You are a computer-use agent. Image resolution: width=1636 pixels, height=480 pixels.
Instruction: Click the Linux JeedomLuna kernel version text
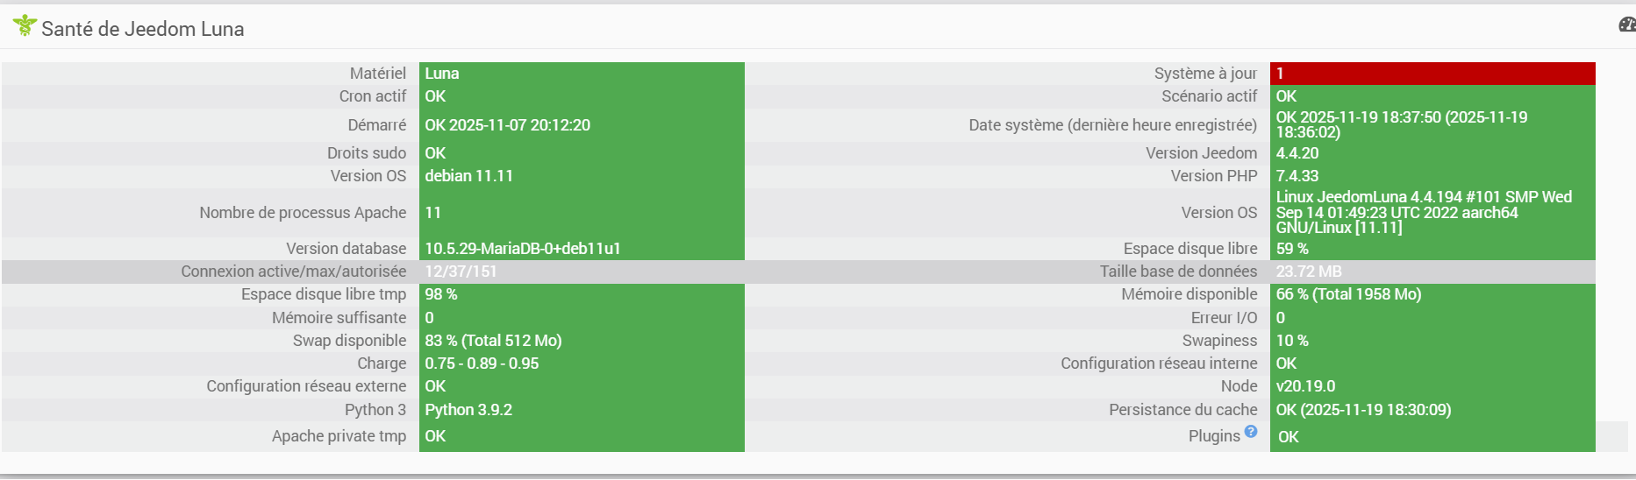coord(1423,213)
